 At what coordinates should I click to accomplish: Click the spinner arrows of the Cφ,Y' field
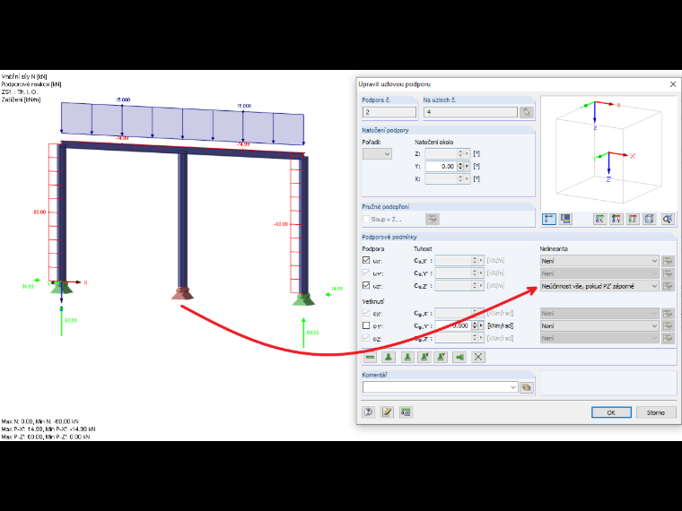click(x=475, y=325)
